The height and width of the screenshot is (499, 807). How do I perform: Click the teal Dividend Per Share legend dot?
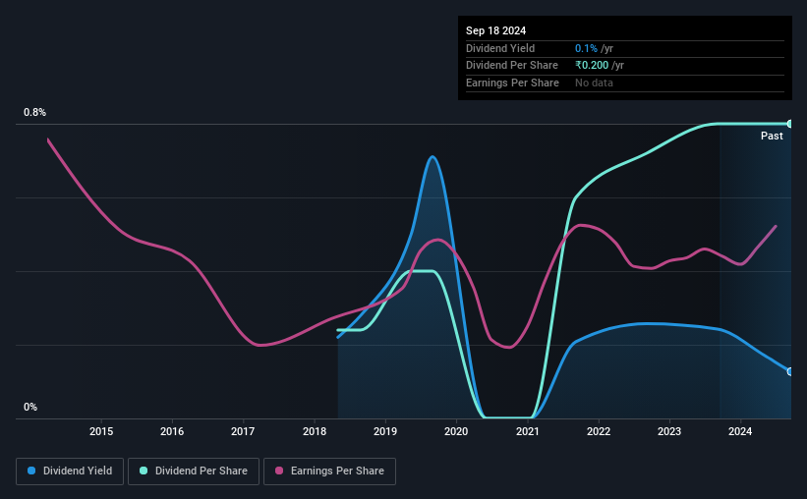(144, 471)
